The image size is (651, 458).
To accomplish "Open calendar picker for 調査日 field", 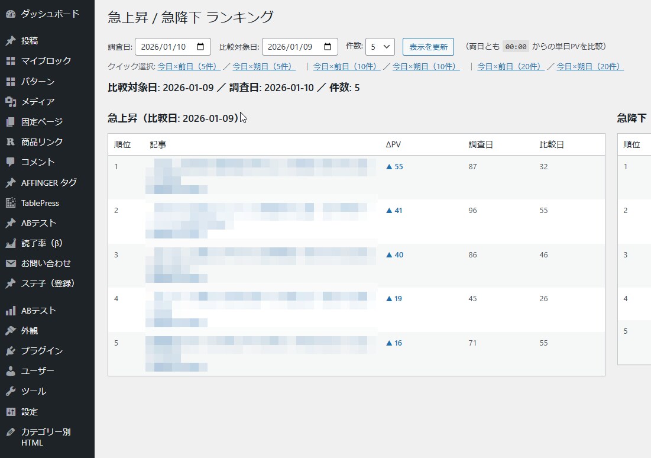I will pos(200,47).
